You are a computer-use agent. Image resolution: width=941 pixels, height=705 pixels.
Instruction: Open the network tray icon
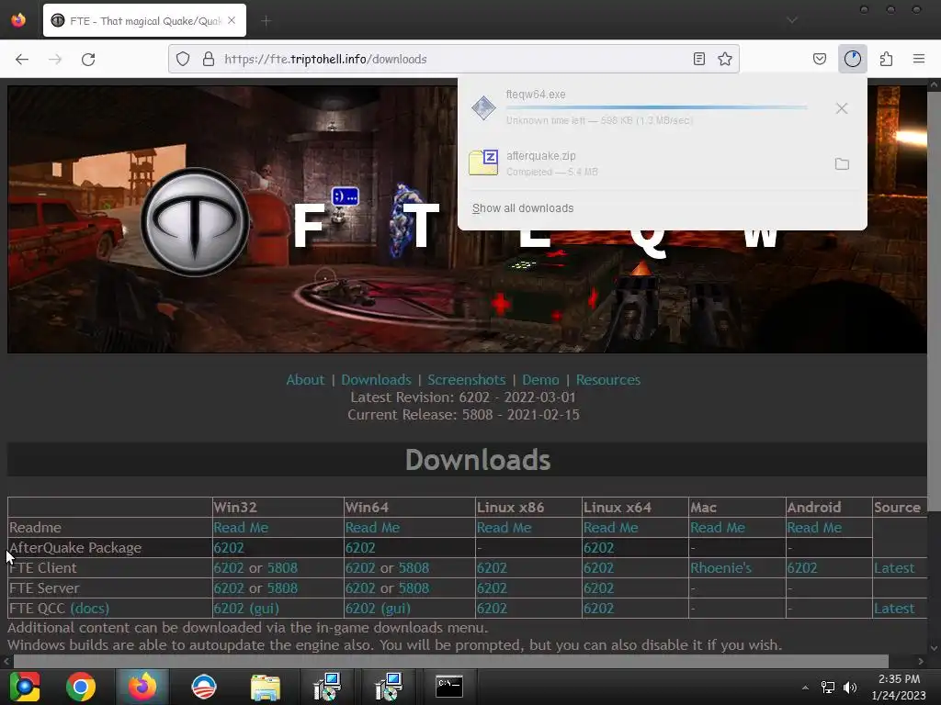[x=828, y=687]
